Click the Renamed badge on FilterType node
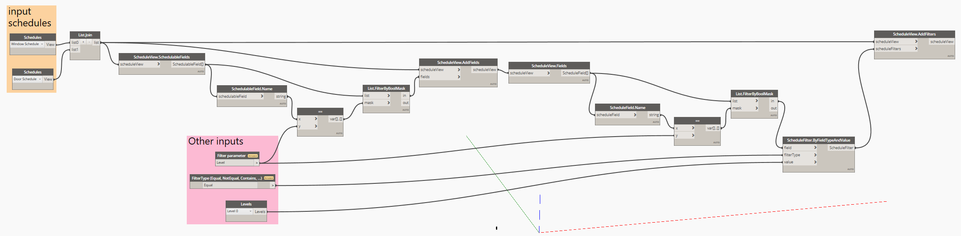The width and height of the screenshot is (961, 236). pyautogui.click(x=269, y=178)
